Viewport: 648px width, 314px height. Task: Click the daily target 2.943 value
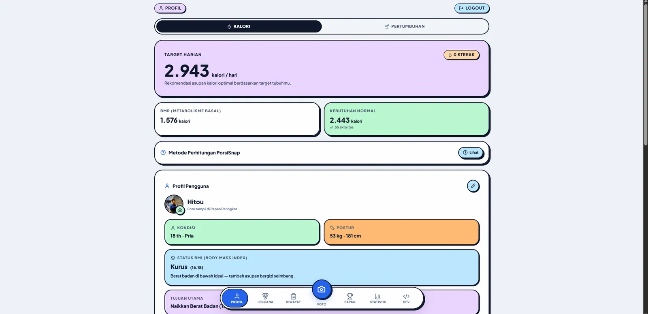pos(187,71)
